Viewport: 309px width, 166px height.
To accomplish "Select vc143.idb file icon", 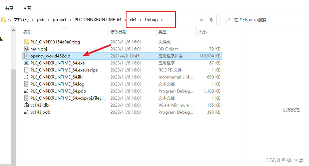I will 26,105.
